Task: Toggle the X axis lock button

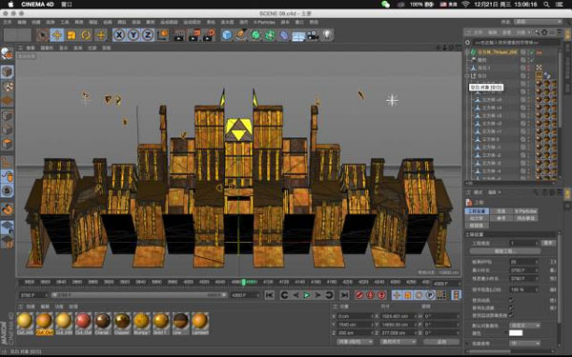Action: 119,35
